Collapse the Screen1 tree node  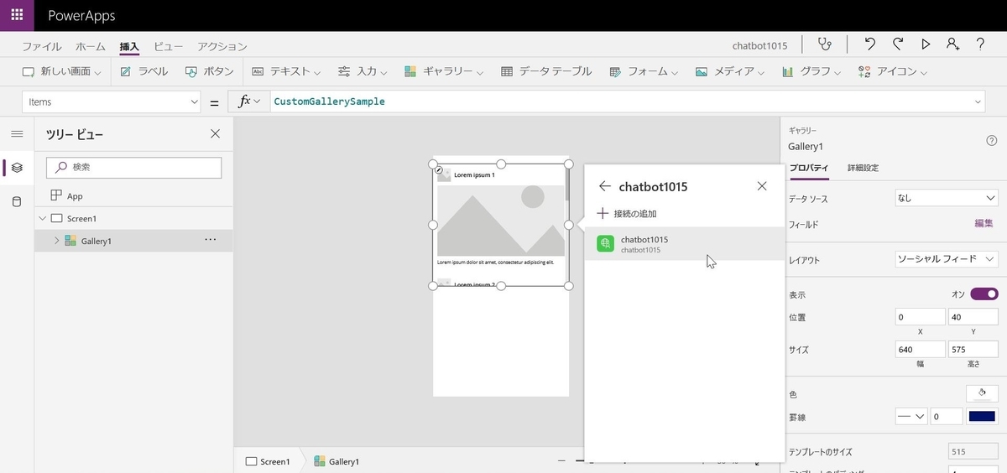[x=42, y=218]
